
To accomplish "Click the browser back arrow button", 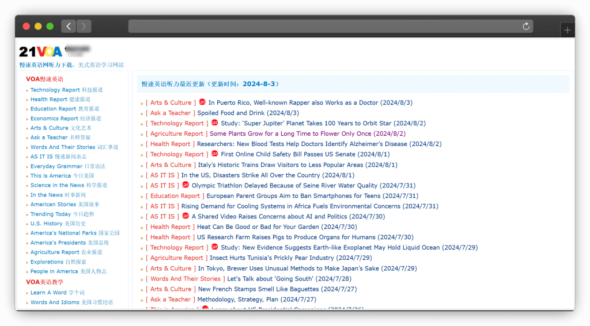I will coord(69,26).
